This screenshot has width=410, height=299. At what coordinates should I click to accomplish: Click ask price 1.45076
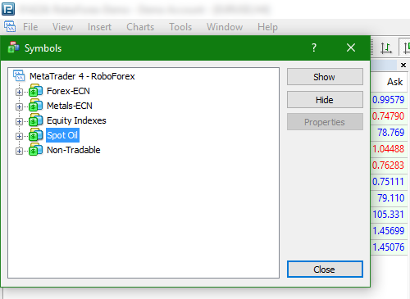[388, 247]
